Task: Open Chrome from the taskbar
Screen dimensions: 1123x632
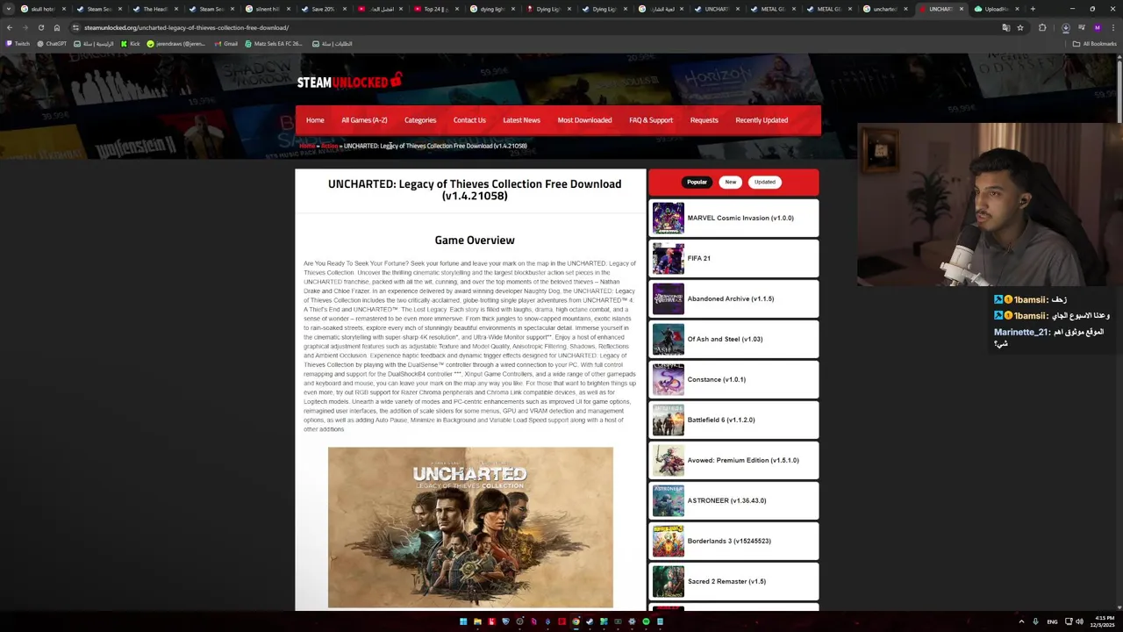Action: pos(576,621)
